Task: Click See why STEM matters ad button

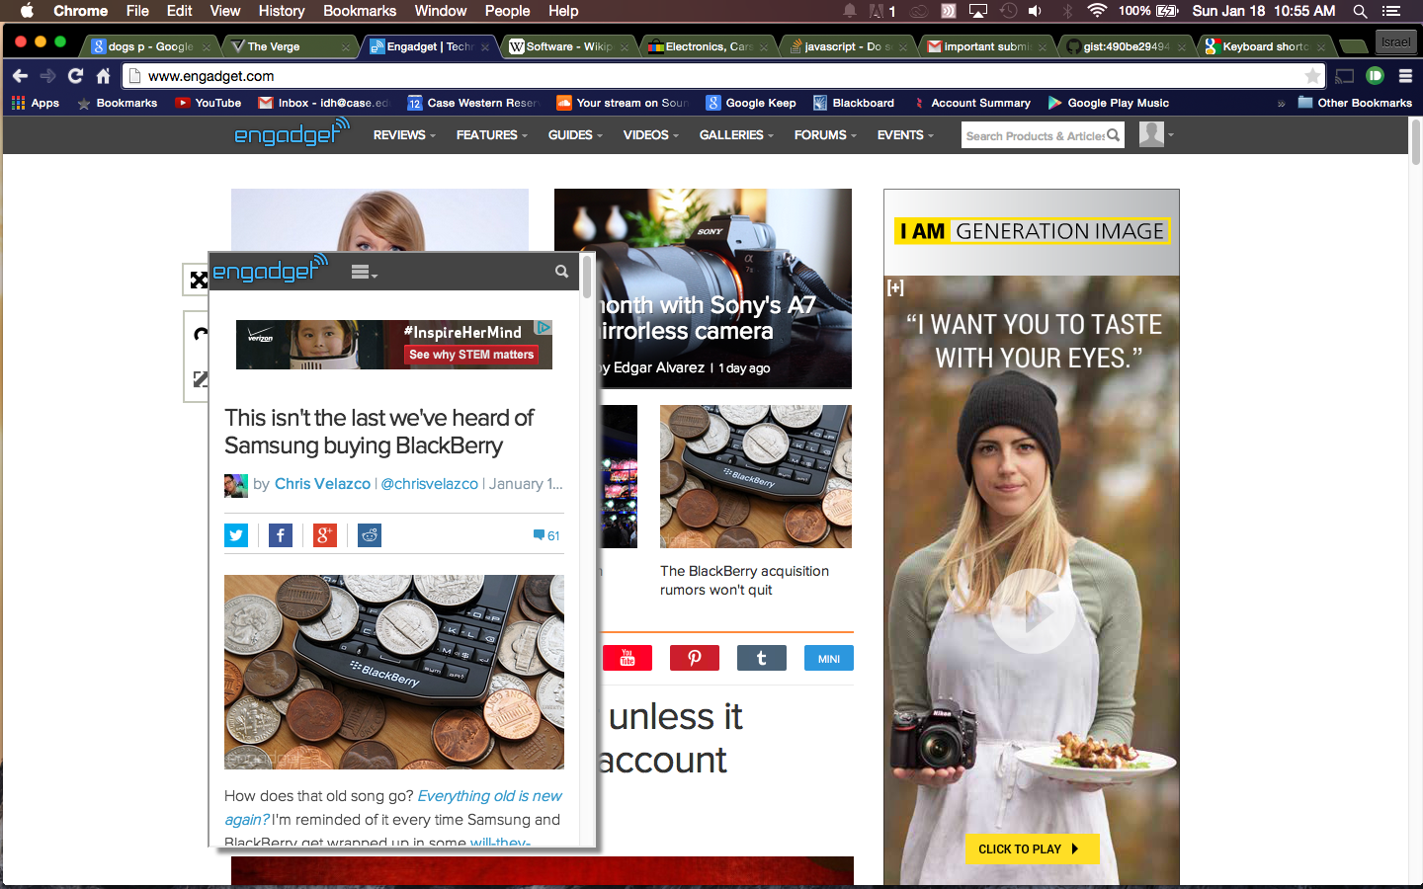Action: point(471,355)
